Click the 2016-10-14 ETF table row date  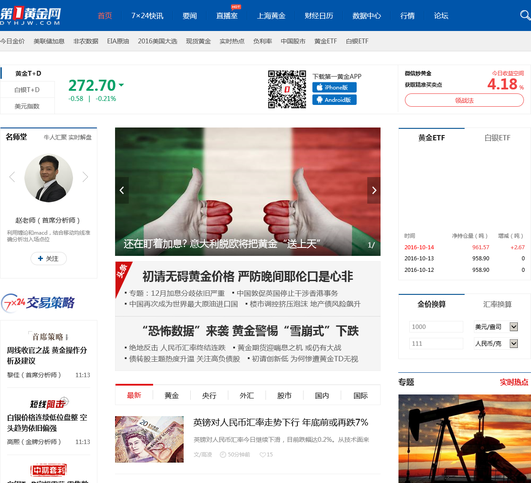[419, 247]
